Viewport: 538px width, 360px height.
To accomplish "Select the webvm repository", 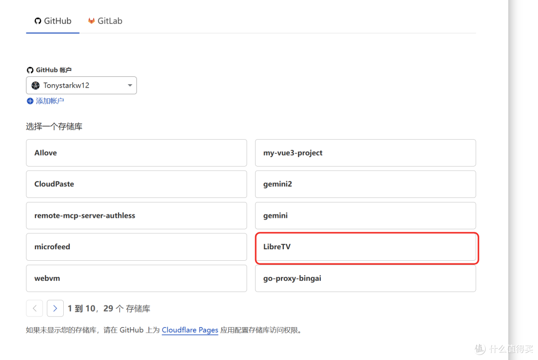I will (x=136, y=278).
